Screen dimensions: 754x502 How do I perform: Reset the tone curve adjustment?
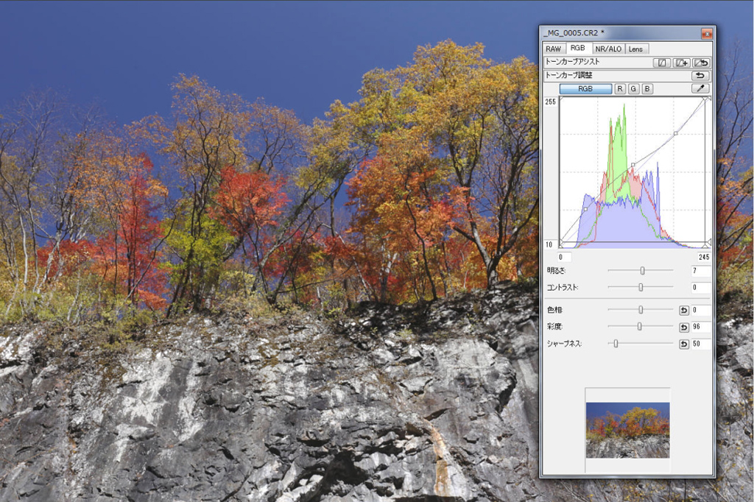[702, 75]
